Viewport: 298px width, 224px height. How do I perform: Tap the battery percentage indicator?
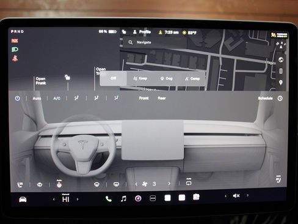107,32
